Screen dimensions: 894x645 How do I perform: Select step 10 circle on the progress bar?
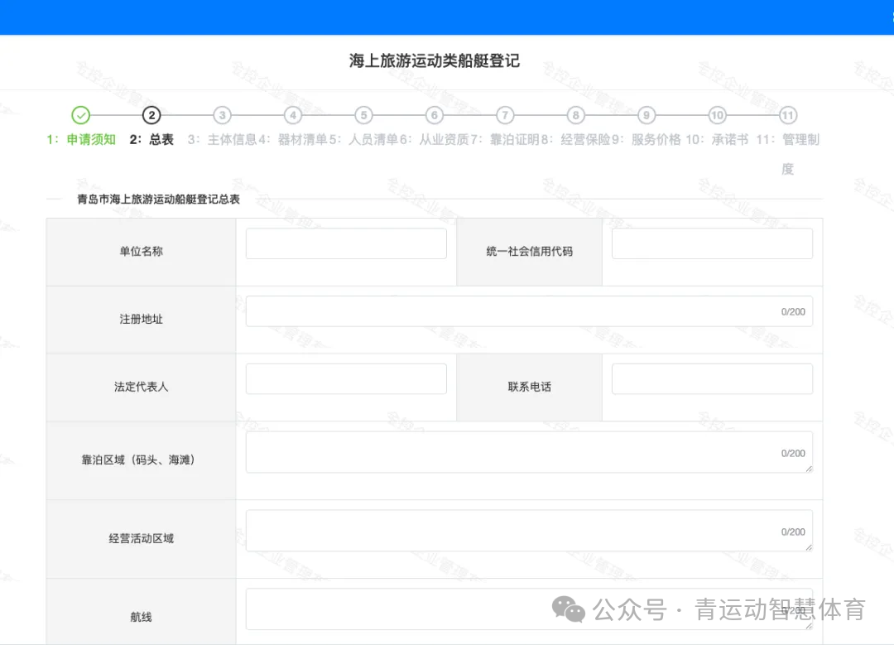click(716, 115)
